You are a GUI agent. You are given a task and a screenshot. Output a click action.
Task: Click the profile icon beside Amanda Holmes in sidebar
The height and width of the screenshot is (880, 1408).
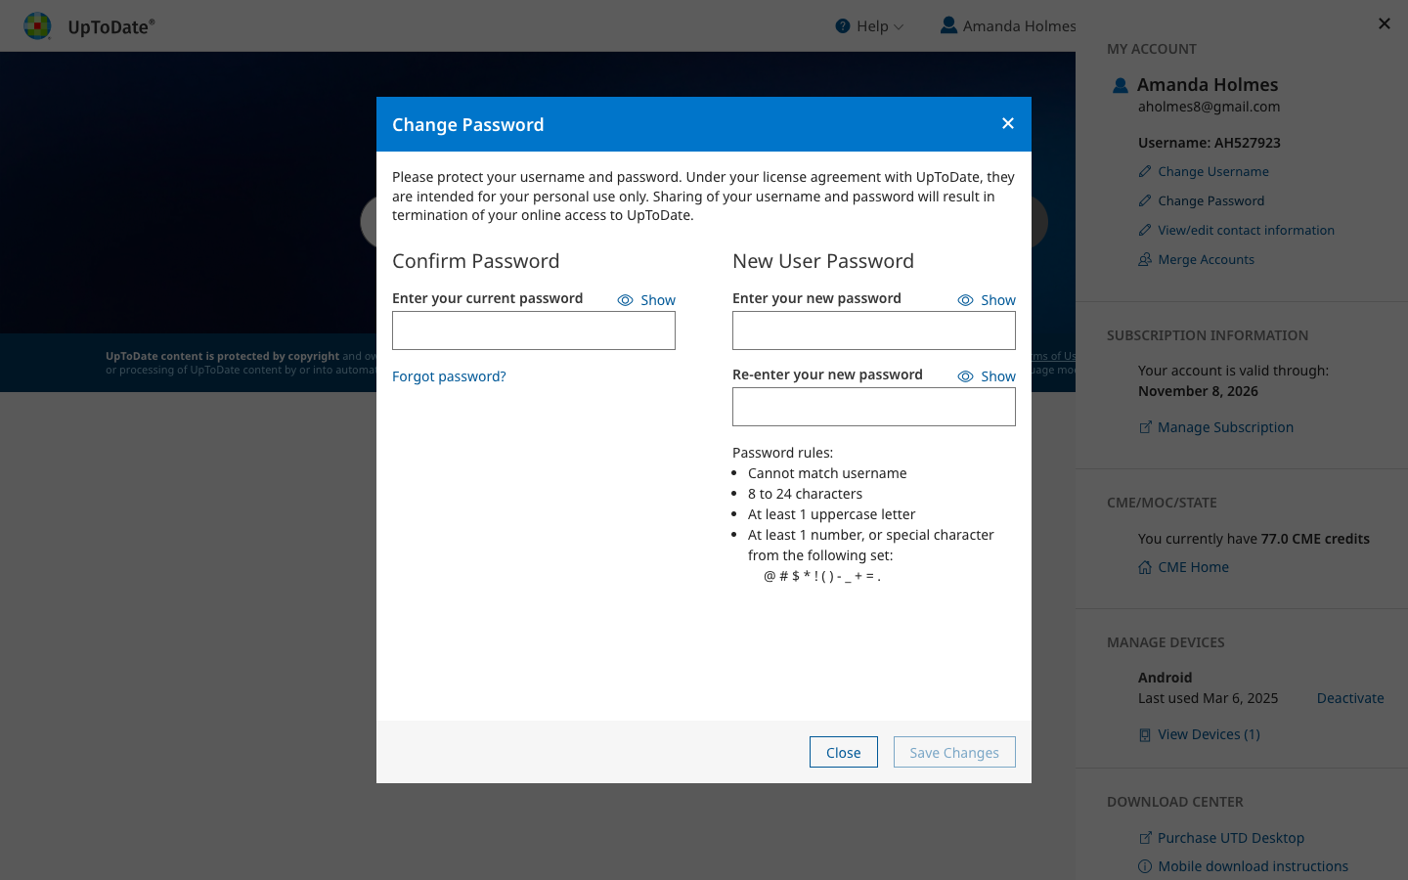pyautogui.click(x=1121, y=85)
